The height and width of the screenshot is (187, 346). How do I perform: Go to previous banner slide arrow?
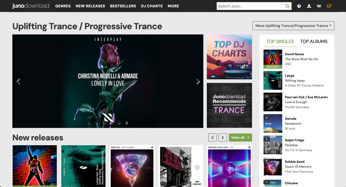18,82
